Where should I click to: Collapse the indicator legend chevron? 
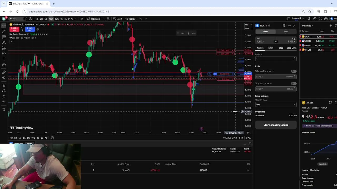tap(11, 41)
